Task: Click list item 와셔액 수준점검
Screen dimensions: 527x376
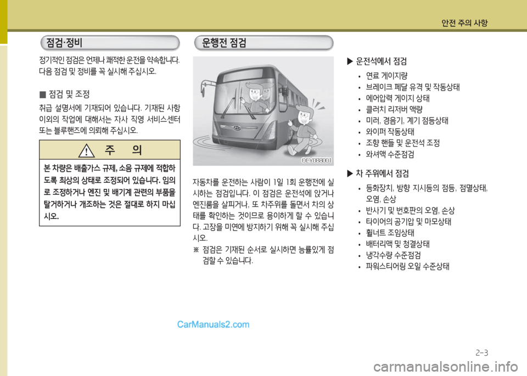Action: point(390,155)
